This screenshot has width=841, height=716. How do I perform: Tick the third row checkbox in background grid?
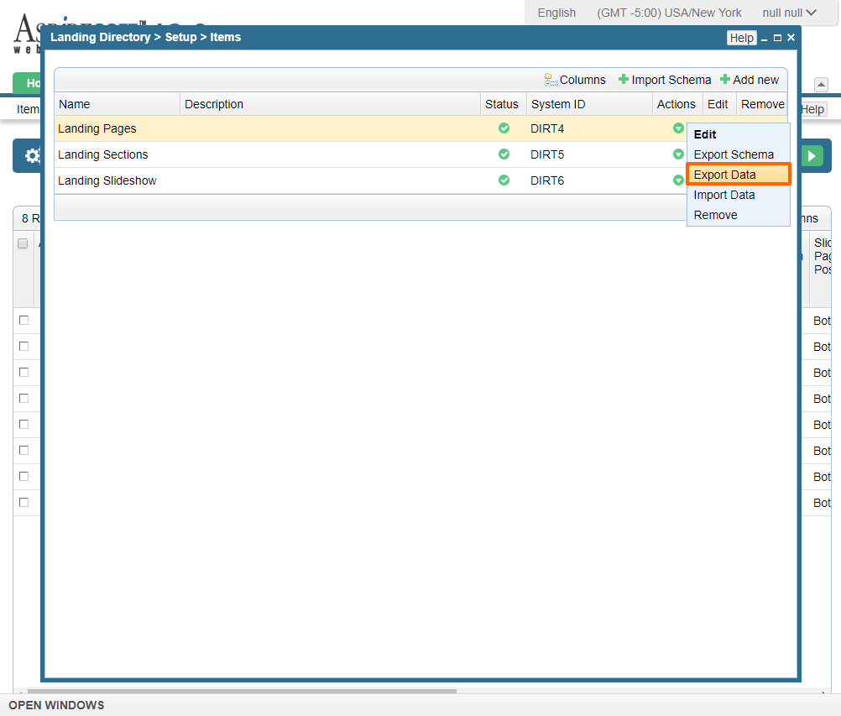tap(24, 372)
